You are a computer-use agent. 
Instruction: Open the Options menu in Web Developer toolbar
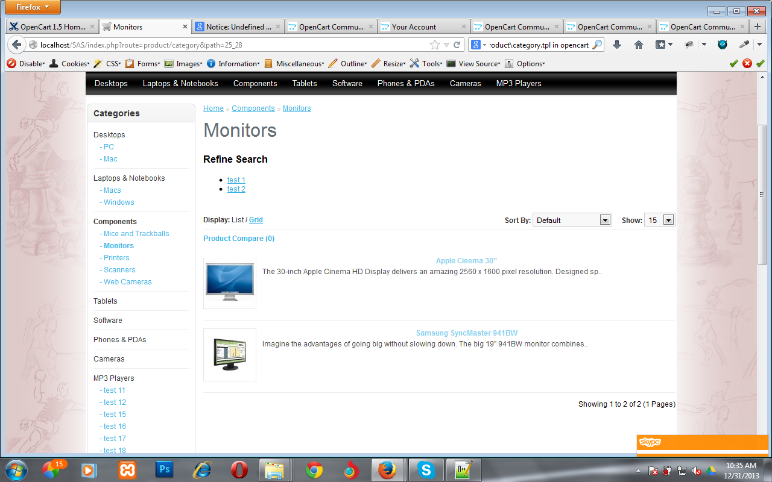click(525, 63)
